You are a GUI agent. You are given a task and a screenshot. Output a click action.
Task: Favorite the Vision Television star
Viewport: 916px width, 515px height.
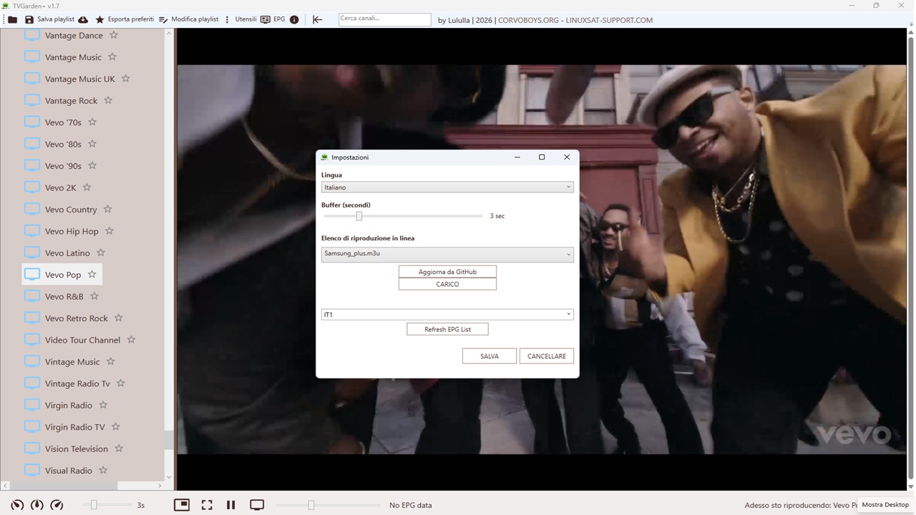(119, 448)
